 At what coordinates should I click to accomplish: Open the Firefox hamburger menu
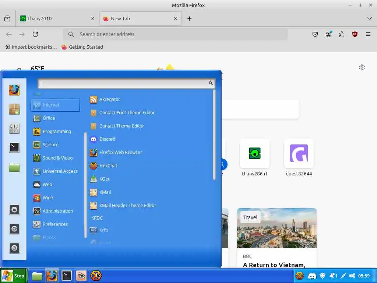click(x=368, y=34)
